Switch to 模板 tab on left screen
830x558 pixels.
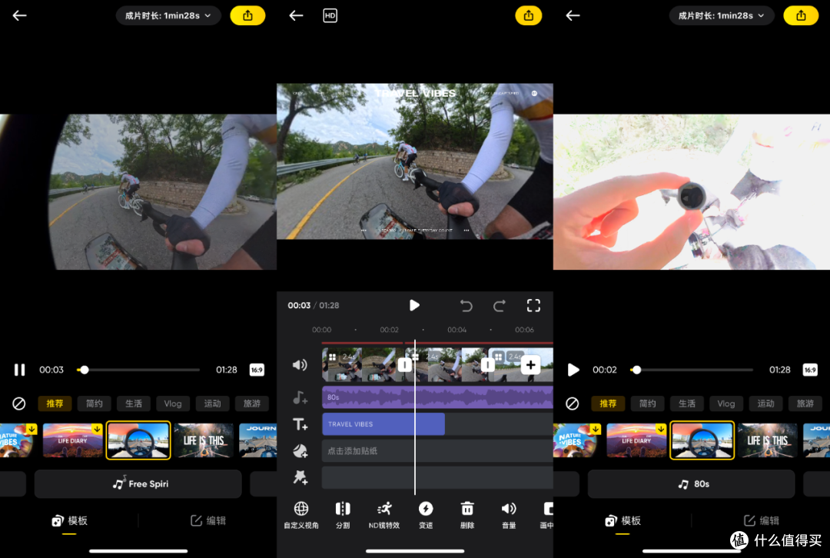69,521
